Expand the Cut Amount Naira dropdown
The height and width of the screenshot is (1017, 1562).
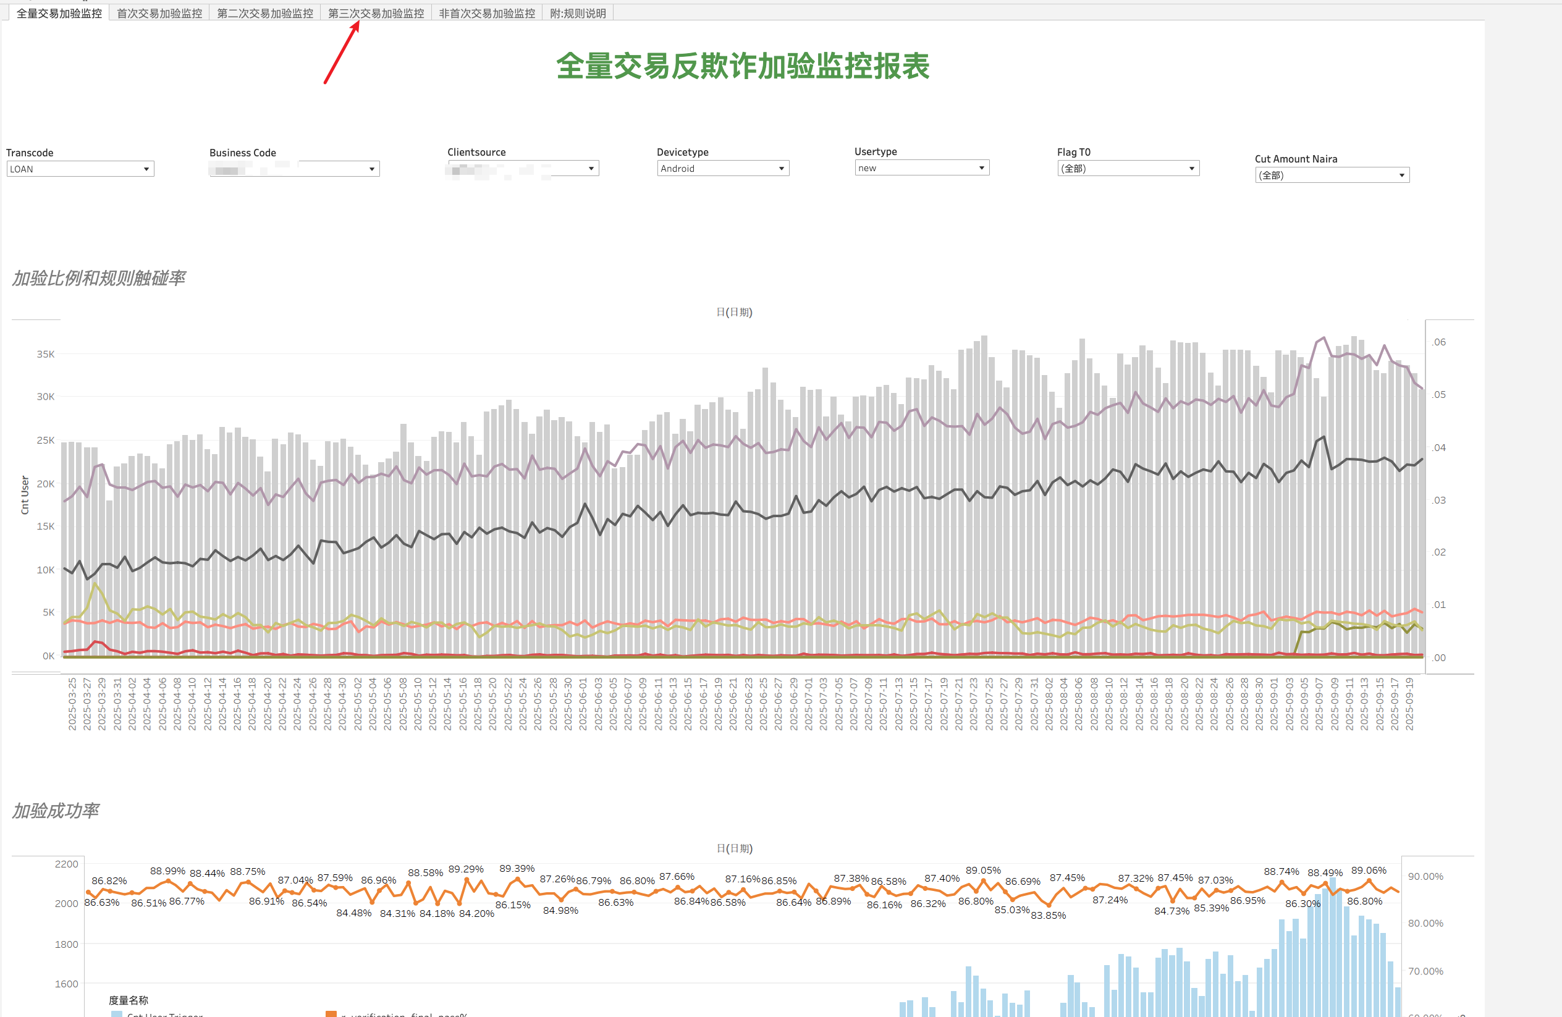1332,175
